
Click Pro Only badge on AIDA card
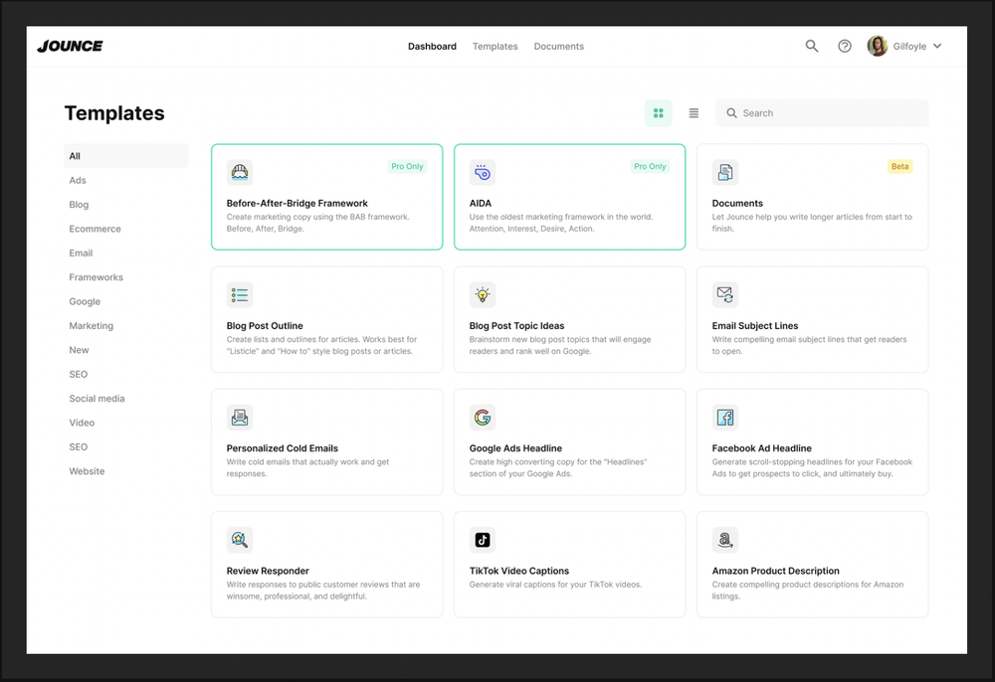click(x=650, y=166)
